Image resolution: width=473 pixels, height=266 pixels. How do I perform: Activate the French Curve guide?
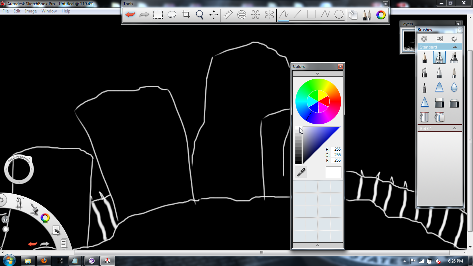[256, 15]
